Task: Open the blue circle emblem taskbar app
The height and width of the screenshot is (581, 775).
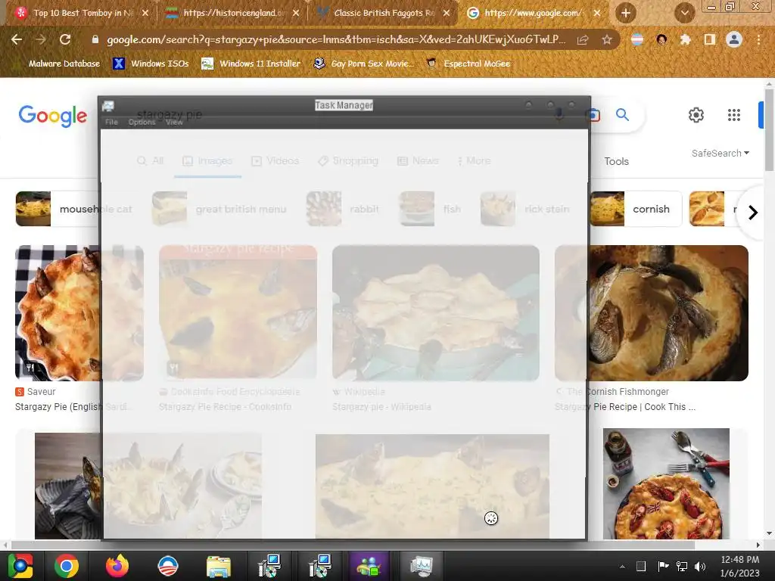Action: pos(167,566)
